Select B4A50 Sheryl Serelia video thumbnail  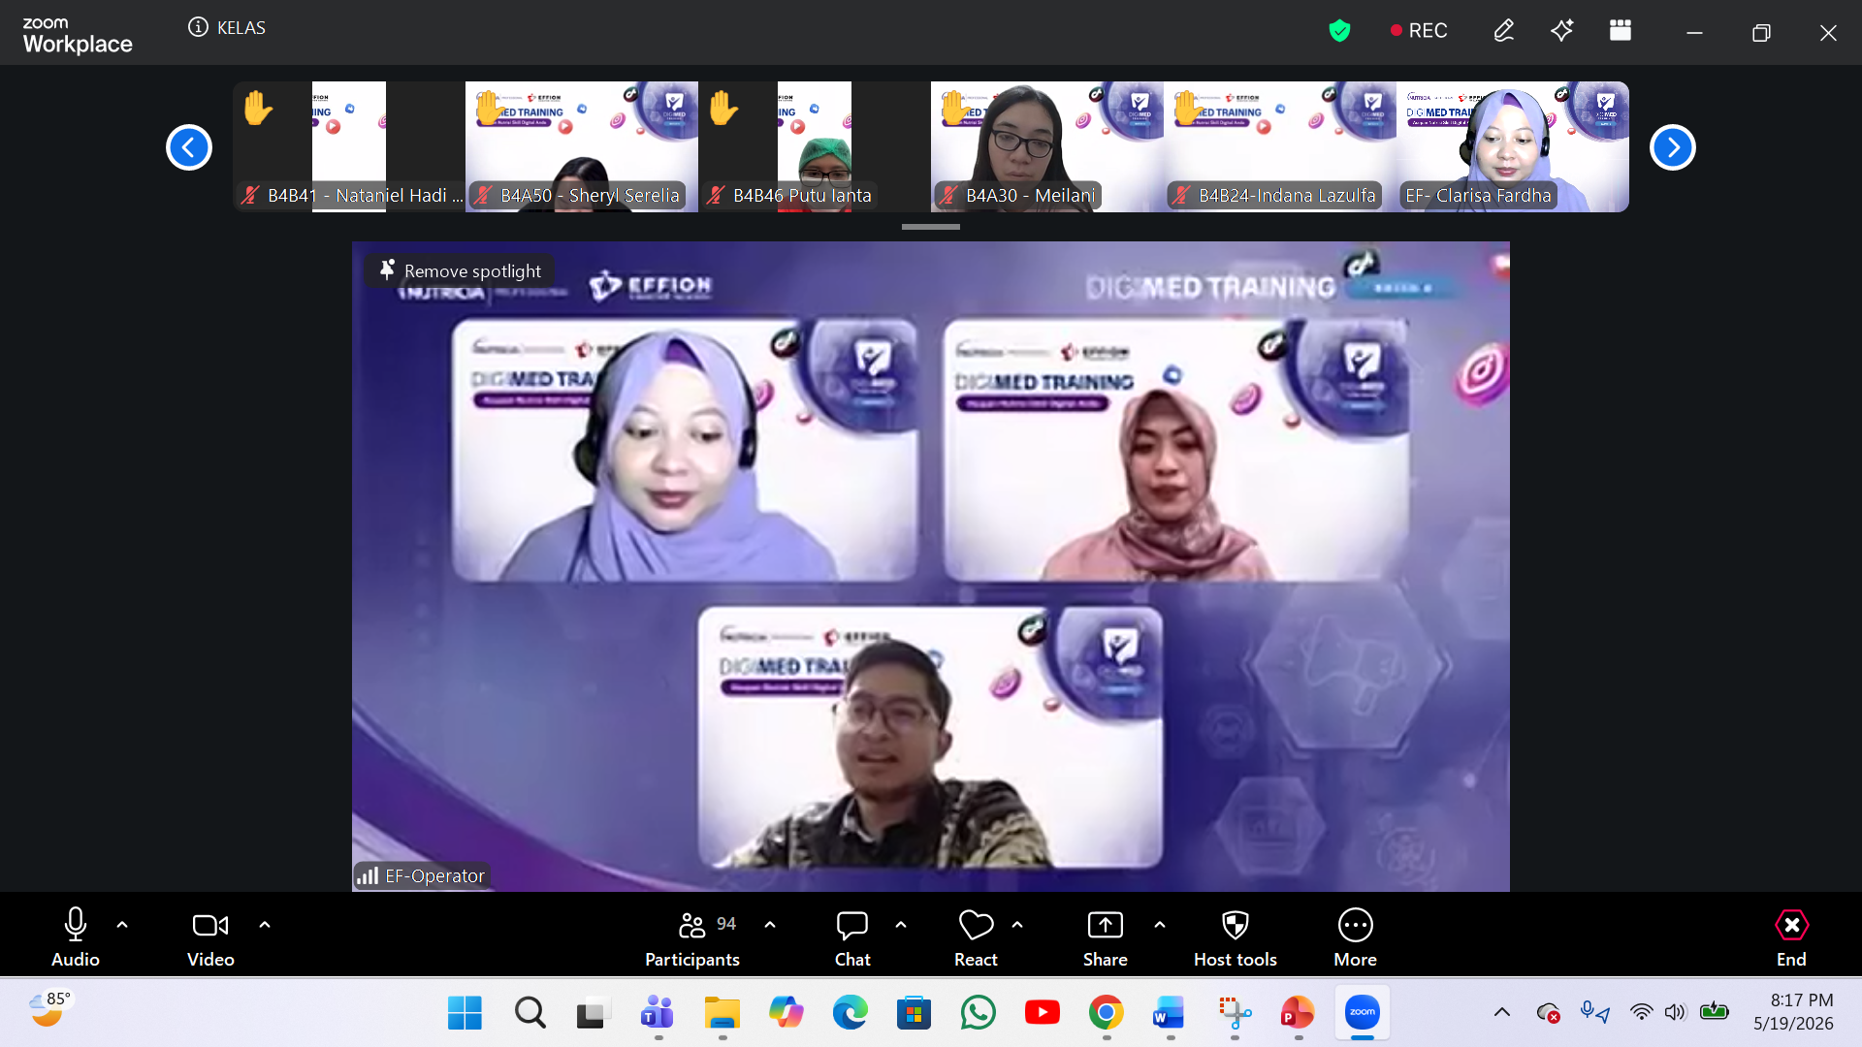(x=582, y=146)
